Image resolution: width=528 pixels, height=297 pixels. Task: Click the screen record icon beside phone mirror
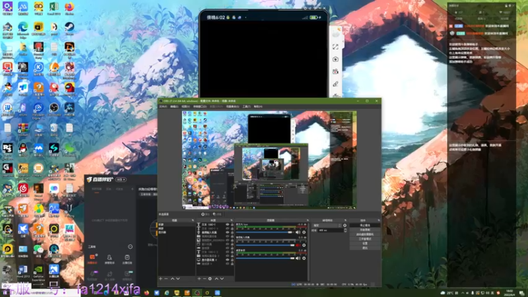pyautogui.click(x=335, y=71)
